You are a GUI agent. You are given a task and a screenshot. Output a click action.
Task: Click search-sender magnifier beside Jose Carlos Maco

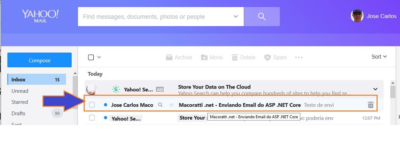click(160, 105)
